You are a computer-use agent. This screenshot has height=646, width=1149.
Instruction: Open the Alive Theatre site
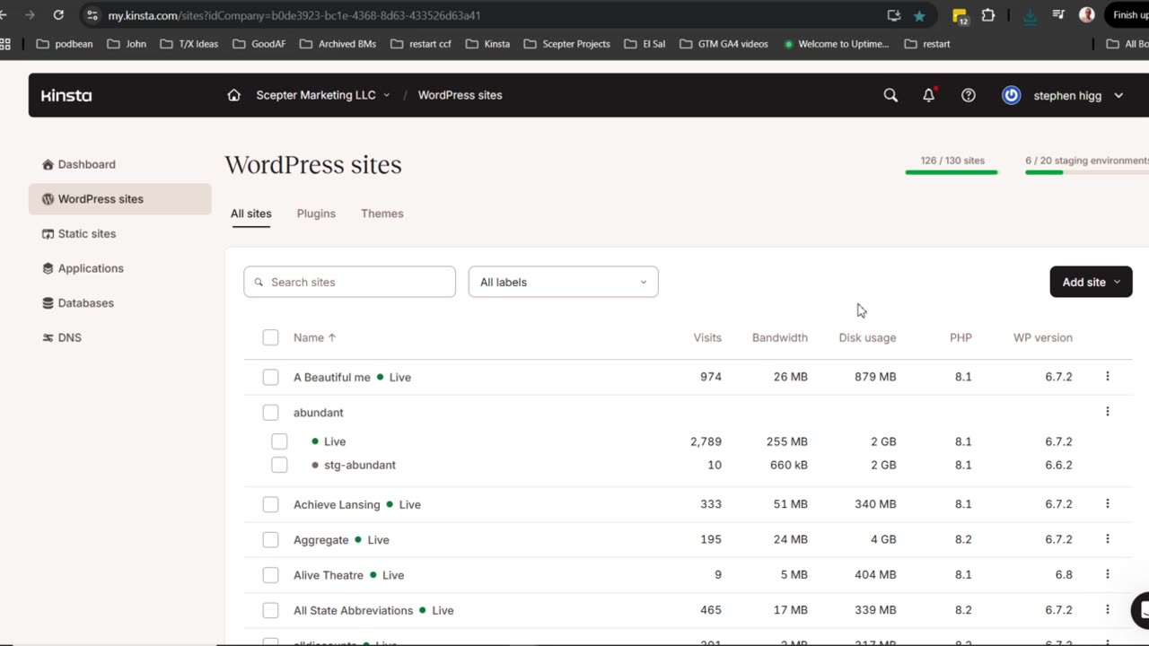(x=329, y=575)
